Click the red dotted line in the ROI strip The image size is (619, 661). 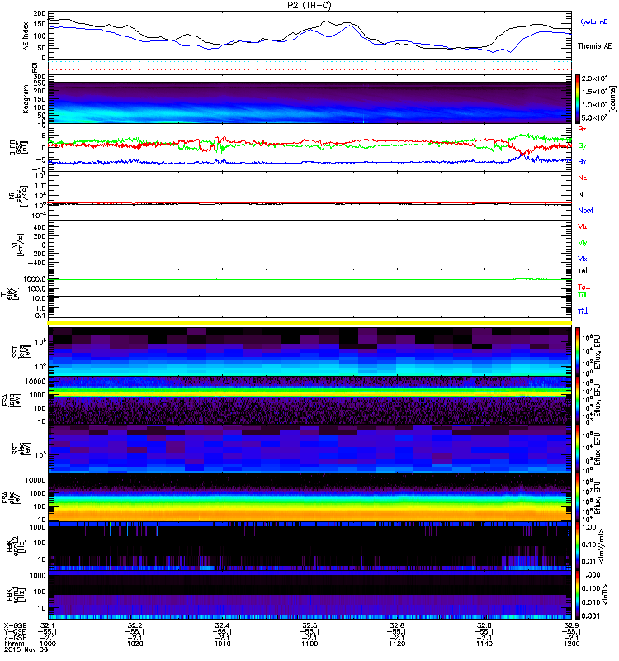coord(309,70)
